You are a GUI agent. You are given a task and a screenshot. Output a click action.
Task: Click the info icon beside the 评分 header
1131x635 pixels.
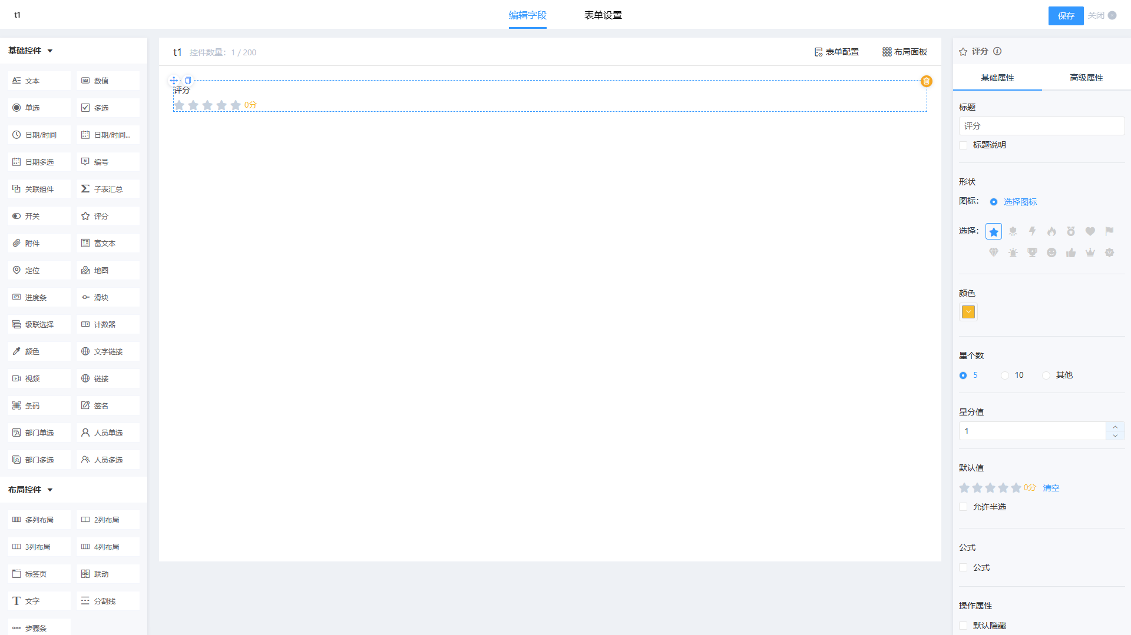[x=997, y=51]
